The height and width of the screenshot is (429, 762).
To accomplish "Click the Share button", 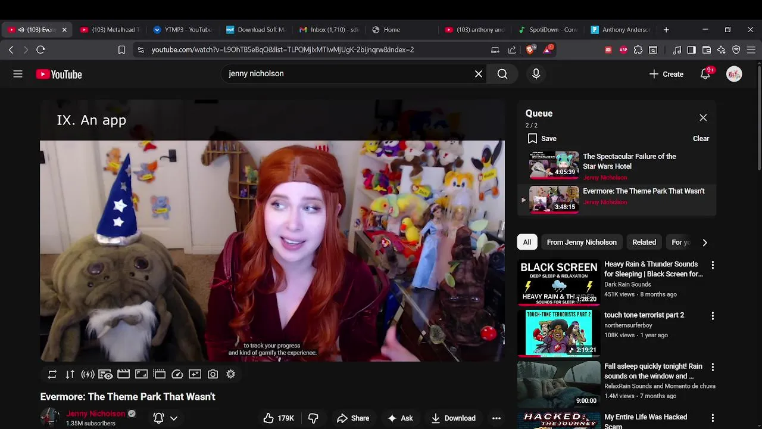I will tap(353, 418).
